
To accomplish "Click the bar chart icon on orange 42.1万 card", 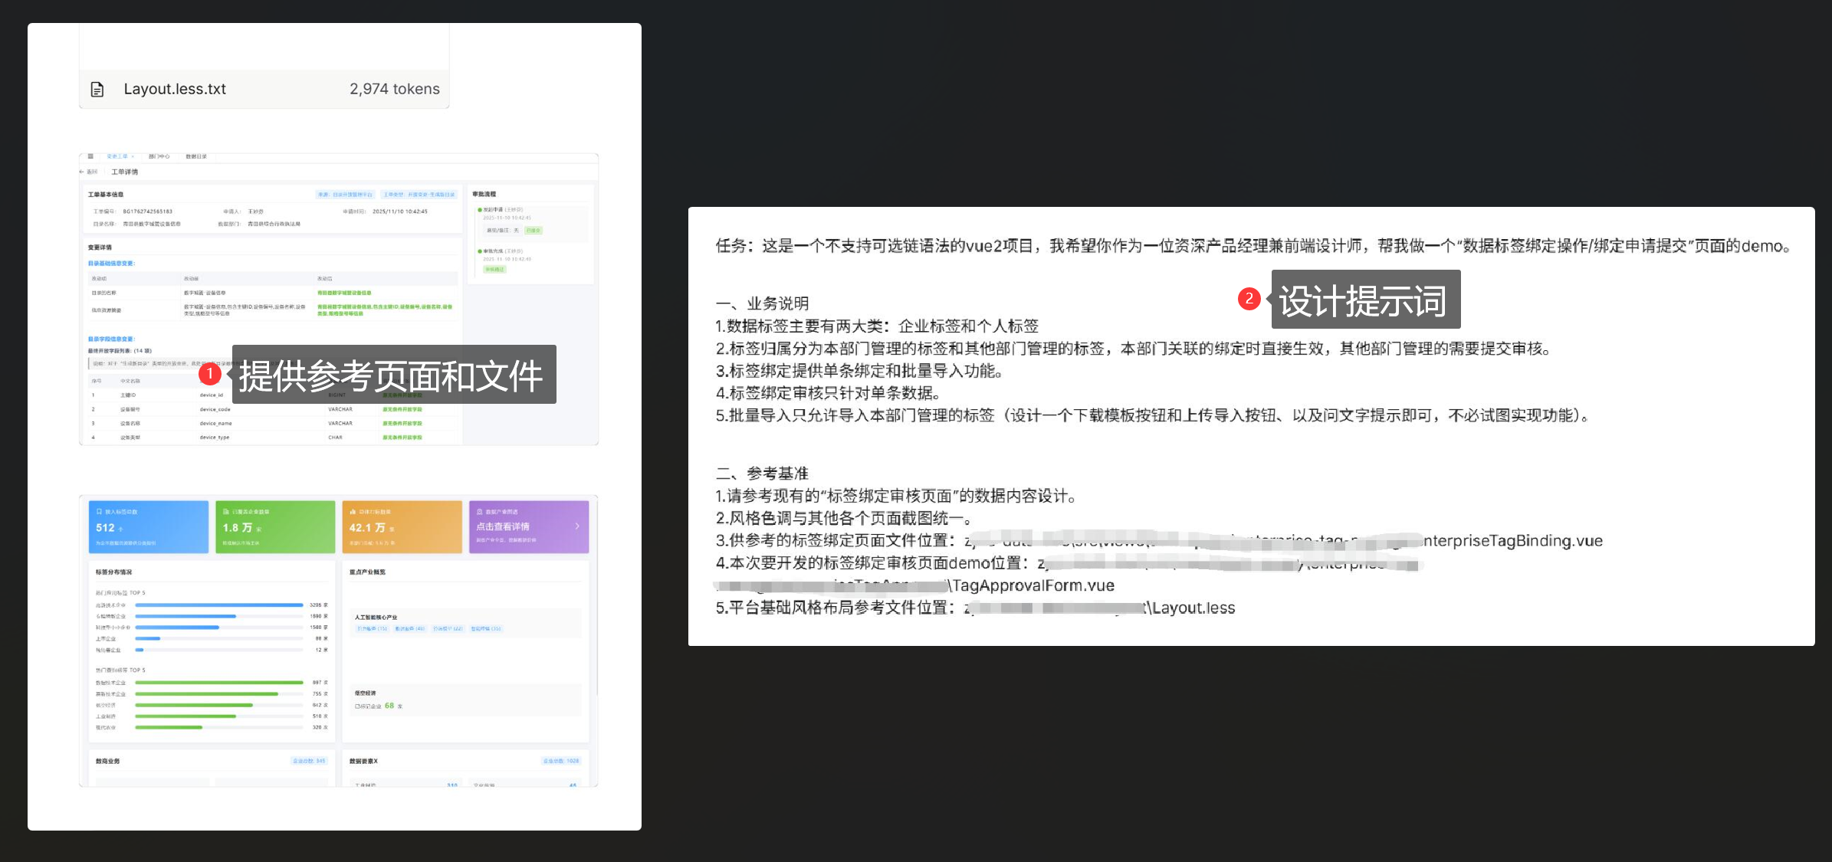I will [x=353, y=512].
